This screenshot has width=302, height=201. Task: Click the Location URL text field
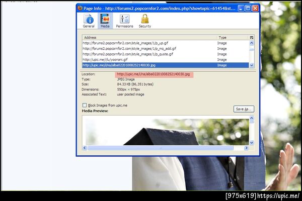tap(154, 74)
